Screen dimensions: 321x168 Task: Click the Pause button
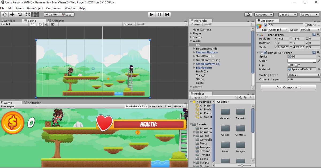point(159,15)
